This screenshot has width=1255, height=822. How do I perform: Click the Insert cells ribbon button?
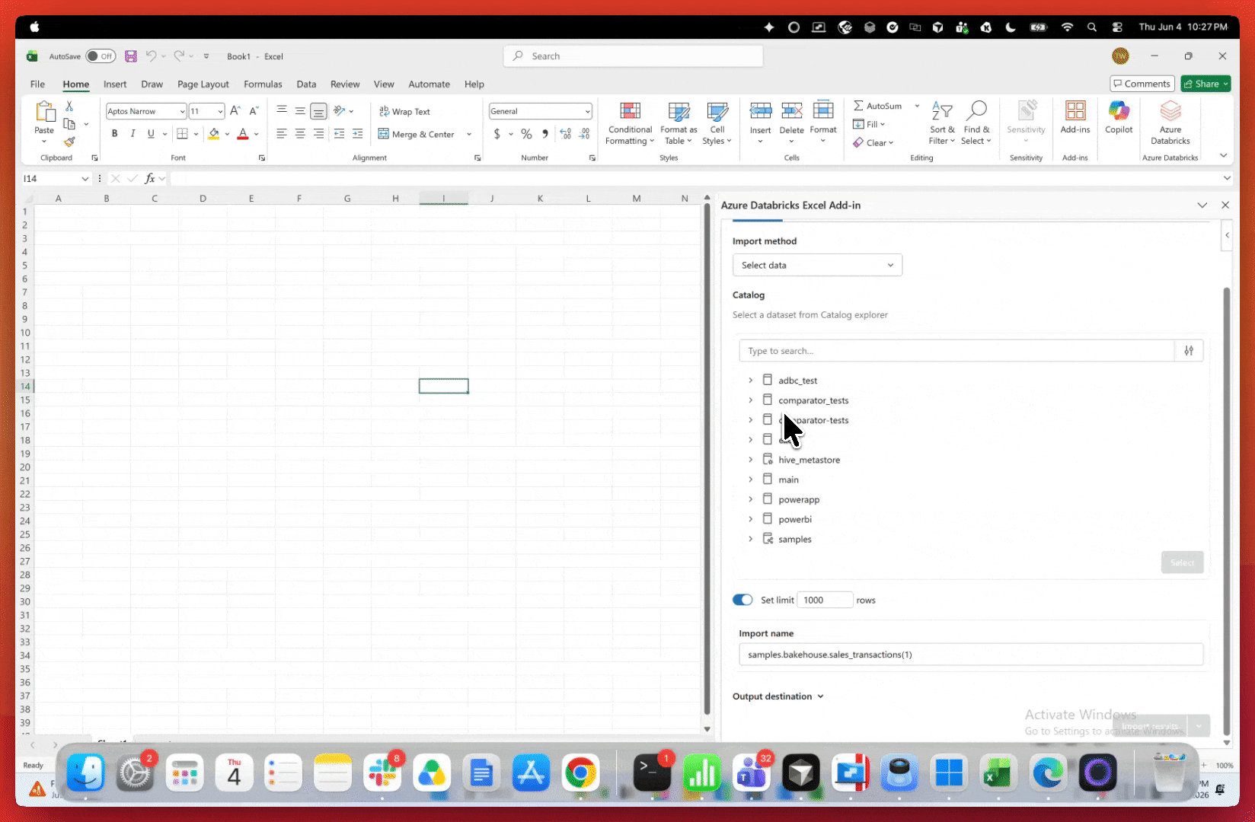coord(760,122)
